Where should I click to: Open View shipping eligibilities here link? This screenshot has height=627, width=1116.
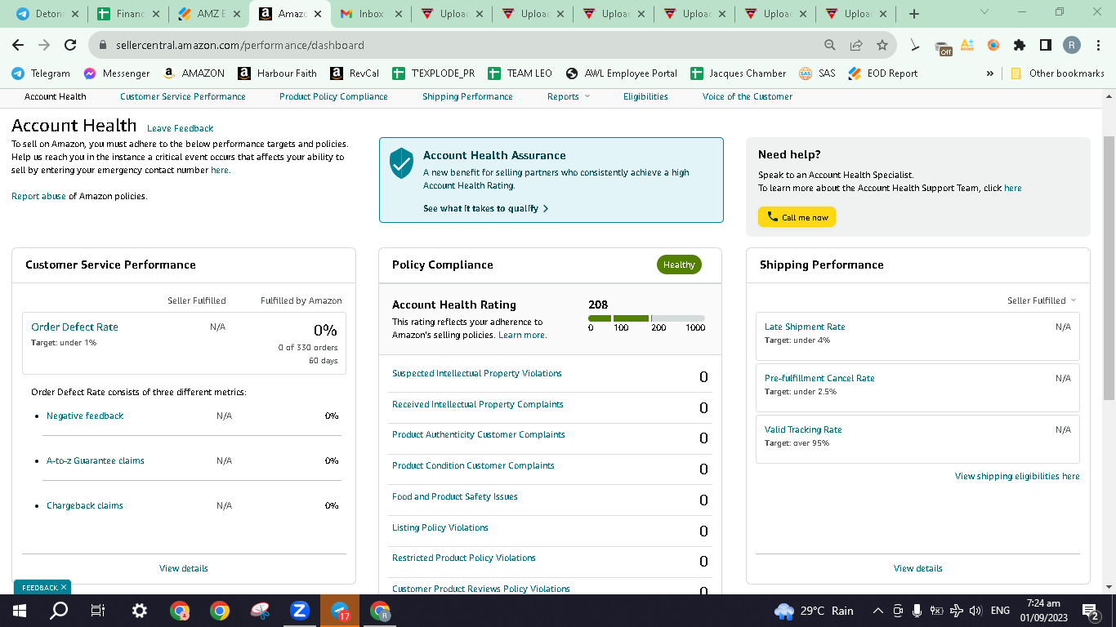[x=1017, y=476]
